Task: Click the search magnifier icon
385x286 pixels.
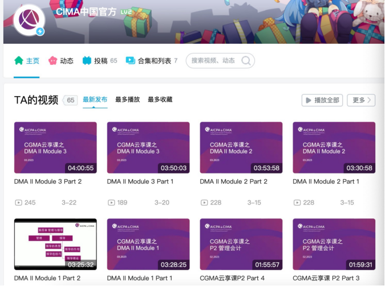Action: coord(246,61)
